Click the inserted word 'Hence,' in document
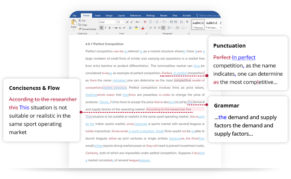Screen dimensions: 291x179 point(104,102)
